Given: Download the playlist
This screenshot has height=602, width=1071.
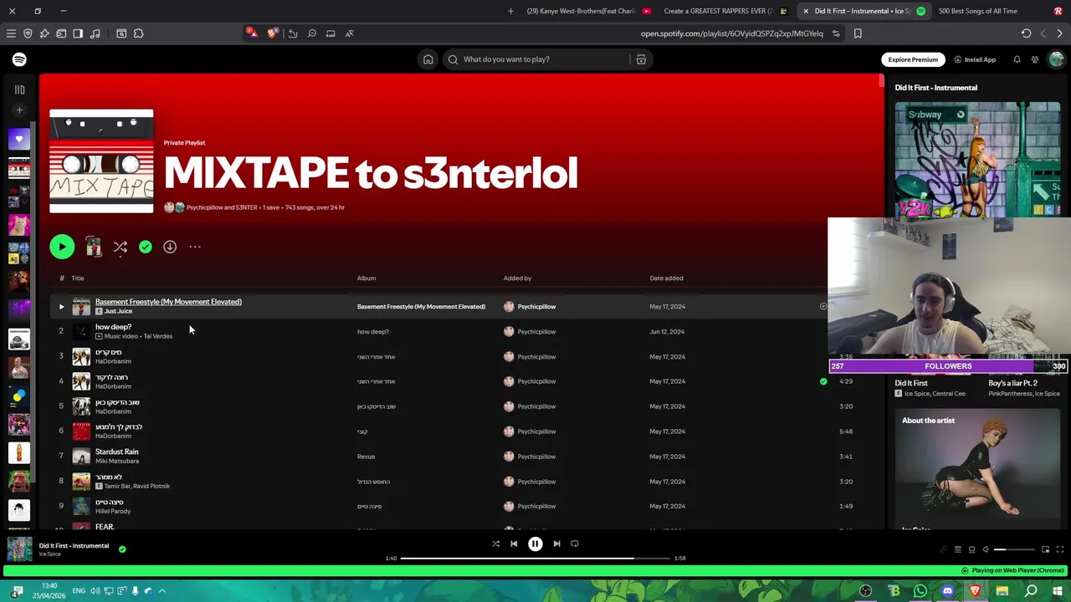Looking at the screenshot, I should pyautogui.click(x=170, y=247).
